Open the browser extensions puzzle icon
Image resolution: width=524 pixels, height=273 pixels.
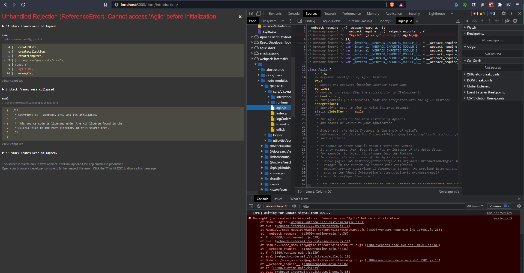[x=500, y=5]
